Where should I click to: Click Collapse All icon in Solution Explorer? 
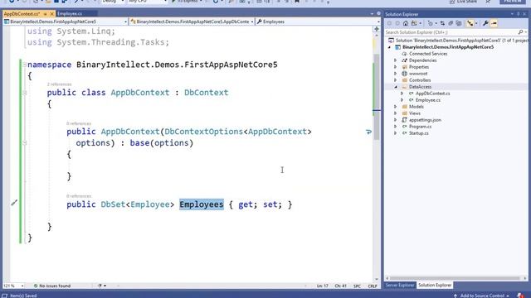point(451,23)
